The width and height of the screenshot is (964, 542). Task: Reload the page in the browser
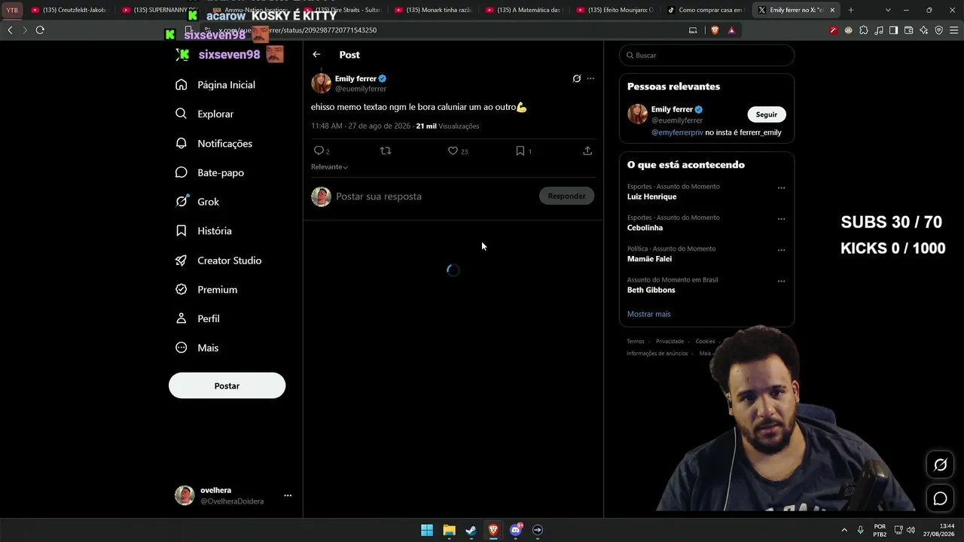click(x=40, y=30)
